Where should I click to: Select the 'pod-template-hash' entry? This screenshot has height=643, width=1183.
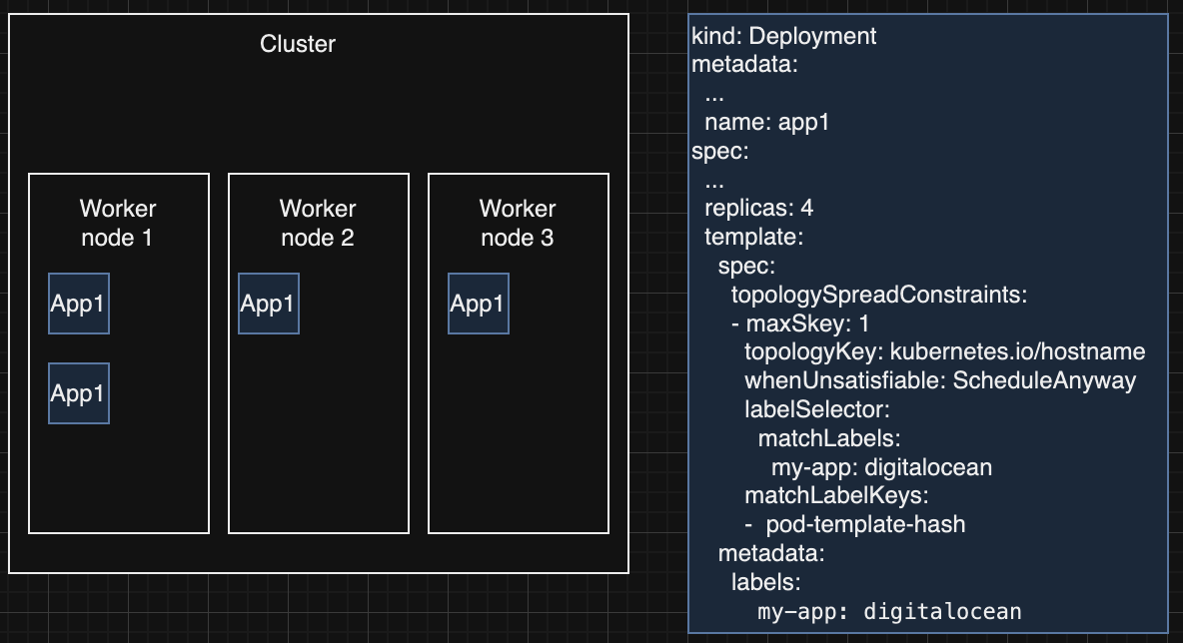pos(865,524)
